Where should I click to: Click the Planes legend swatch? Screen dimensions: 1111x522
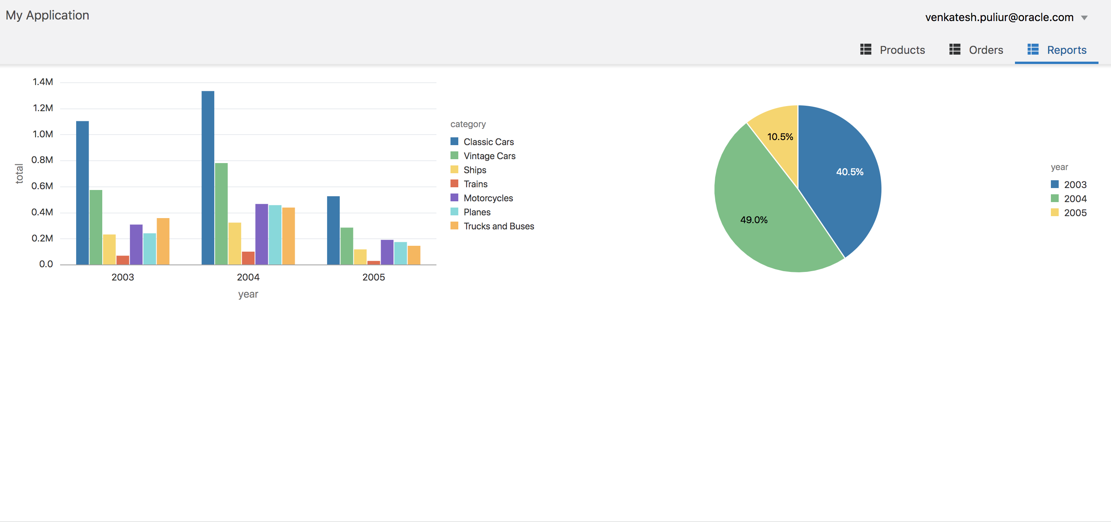point(454,211)
